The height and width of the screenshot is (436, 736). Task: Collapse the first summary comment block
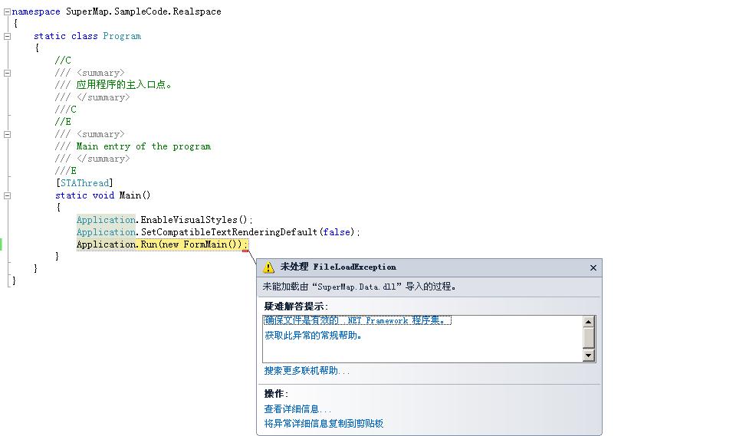[x=7, y=73]
